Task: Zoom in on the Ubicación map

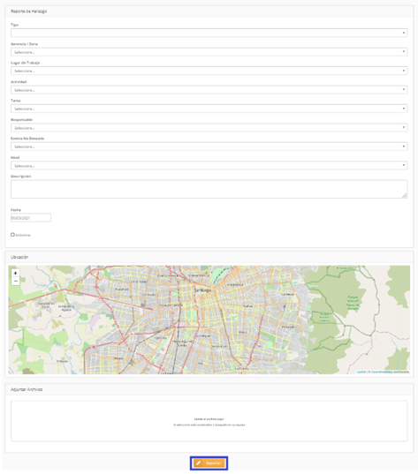Action: tap(15, 273)
